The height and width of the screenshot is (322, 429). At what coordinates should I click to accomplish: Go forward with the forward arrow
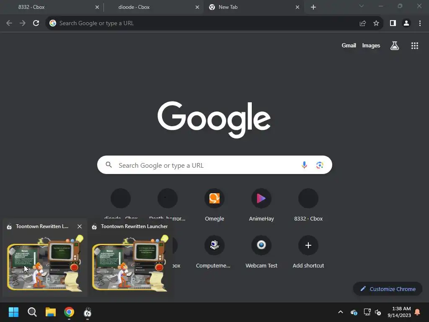click(23, 23)
